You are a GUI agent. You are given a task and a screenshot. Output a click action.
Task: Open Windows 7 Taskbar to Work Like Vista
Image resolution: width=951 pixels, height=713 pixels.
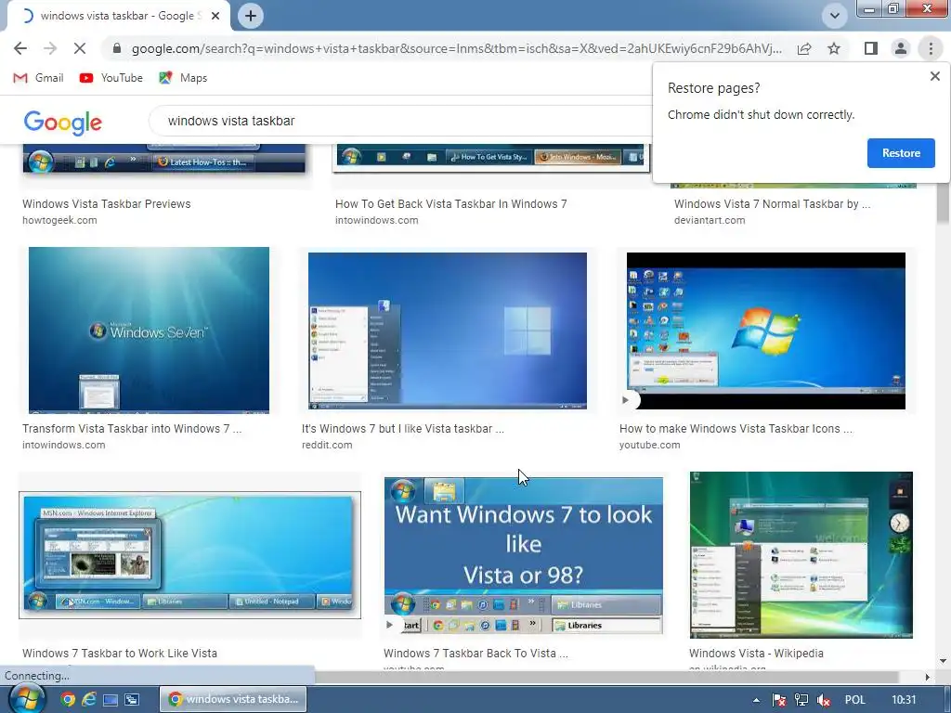click(120, 654)
